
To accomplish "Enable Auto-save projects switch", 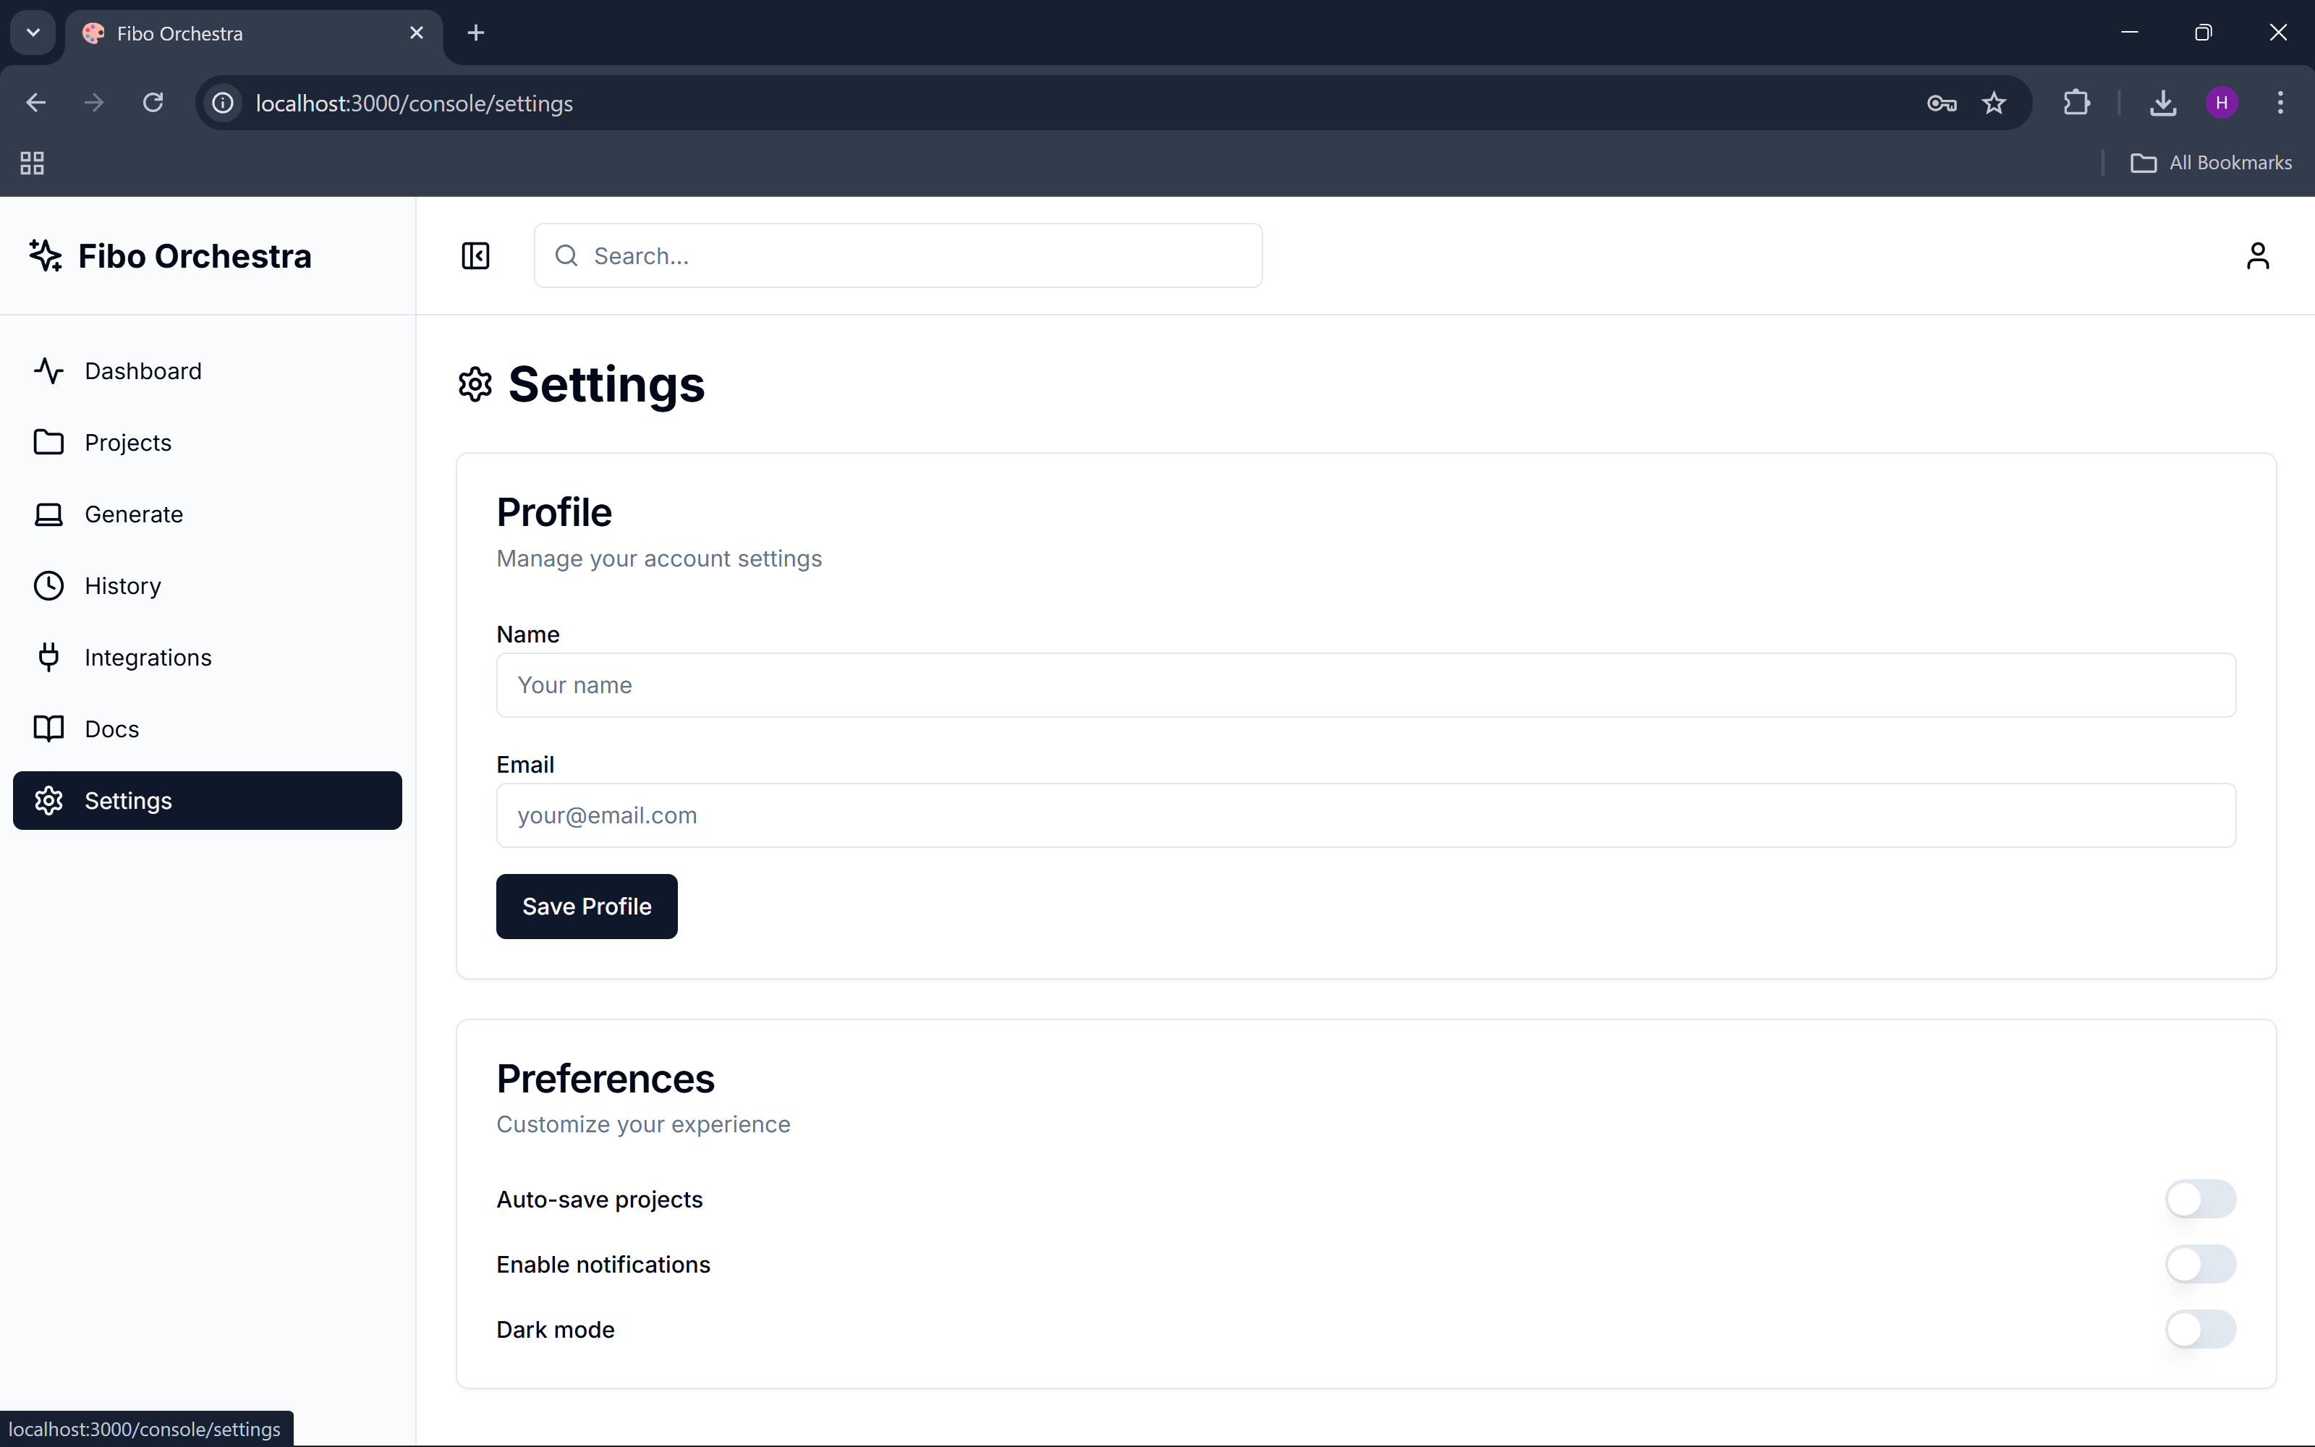I will 2200,1199.
